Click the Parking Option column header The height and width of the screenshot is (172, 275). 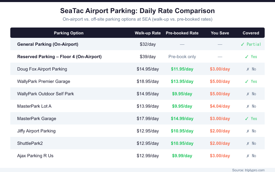click(x=69, y=33)
